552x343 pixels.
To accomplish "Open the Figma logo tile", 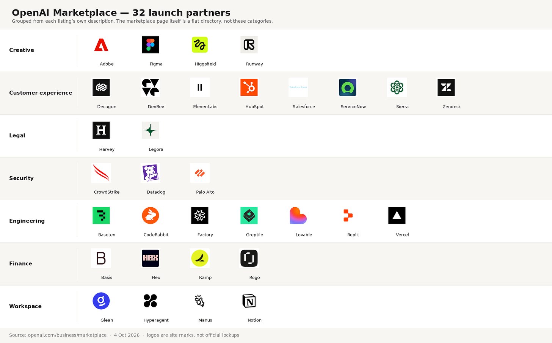I will (151, 45).
